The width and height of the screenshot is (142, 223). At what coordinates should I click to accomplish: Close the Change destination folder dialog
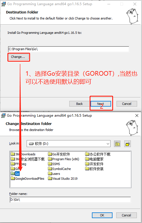[137, 116]
